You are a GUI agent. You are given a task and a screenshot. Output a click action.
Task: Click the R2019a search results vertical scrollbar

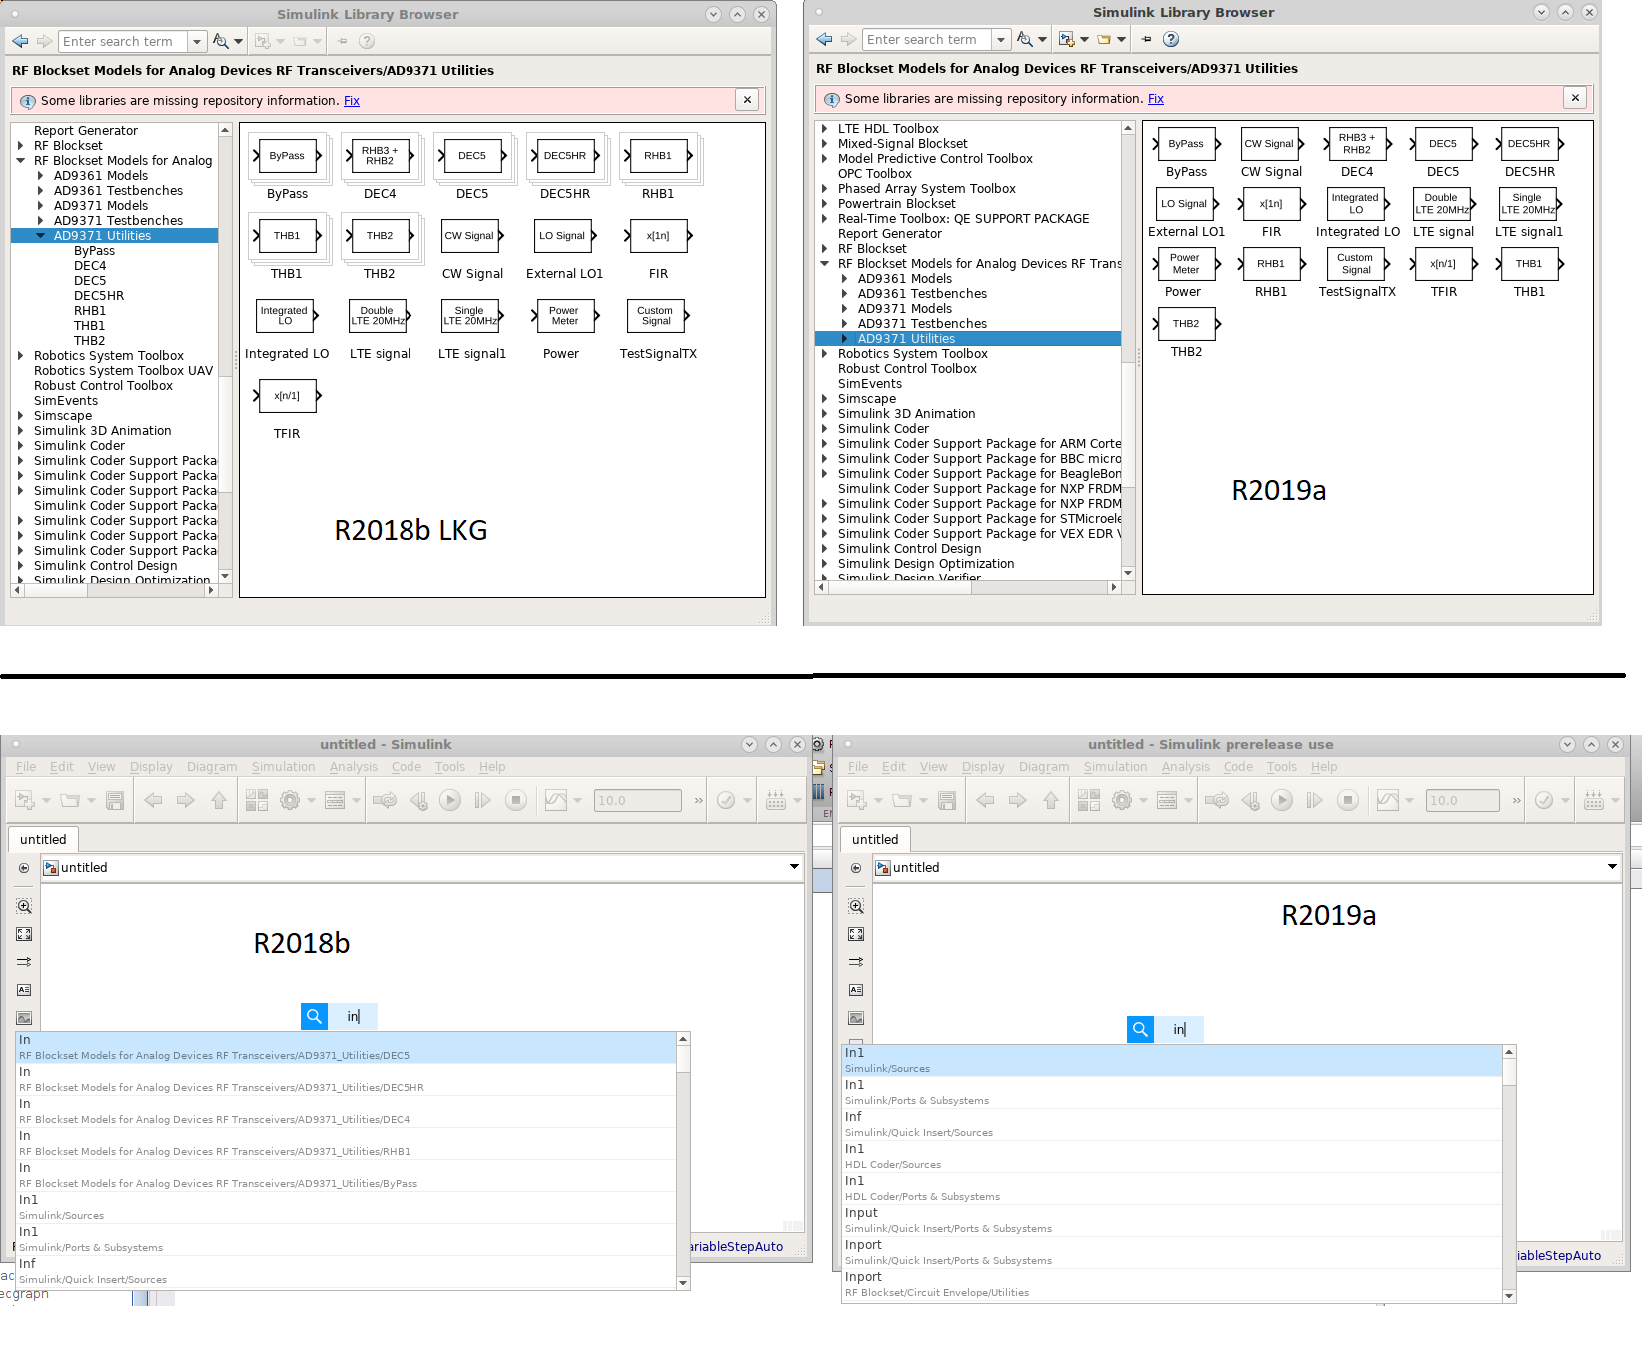click(x=1509, y=1174)
